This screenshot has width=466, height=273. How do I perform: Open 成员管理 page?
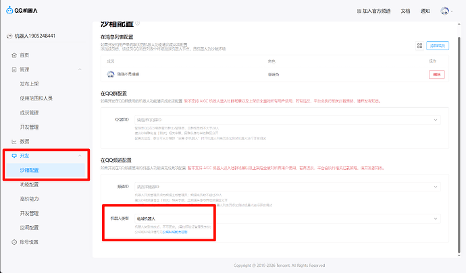point(29,113)
